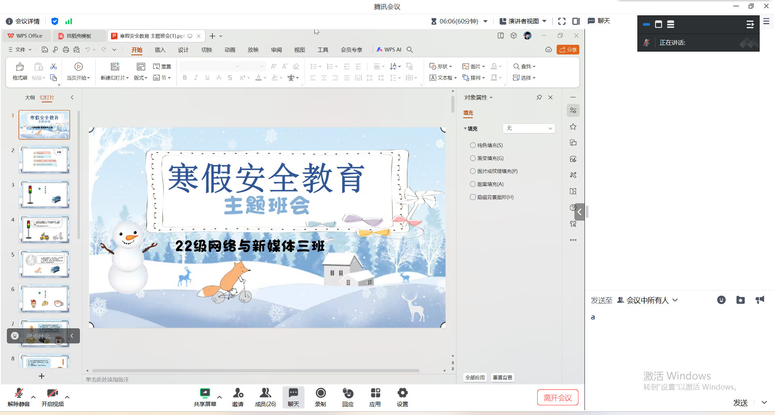Click the meeting info (会议详情) icon
This screenshot has height=415, width=775.
(9, 21)
